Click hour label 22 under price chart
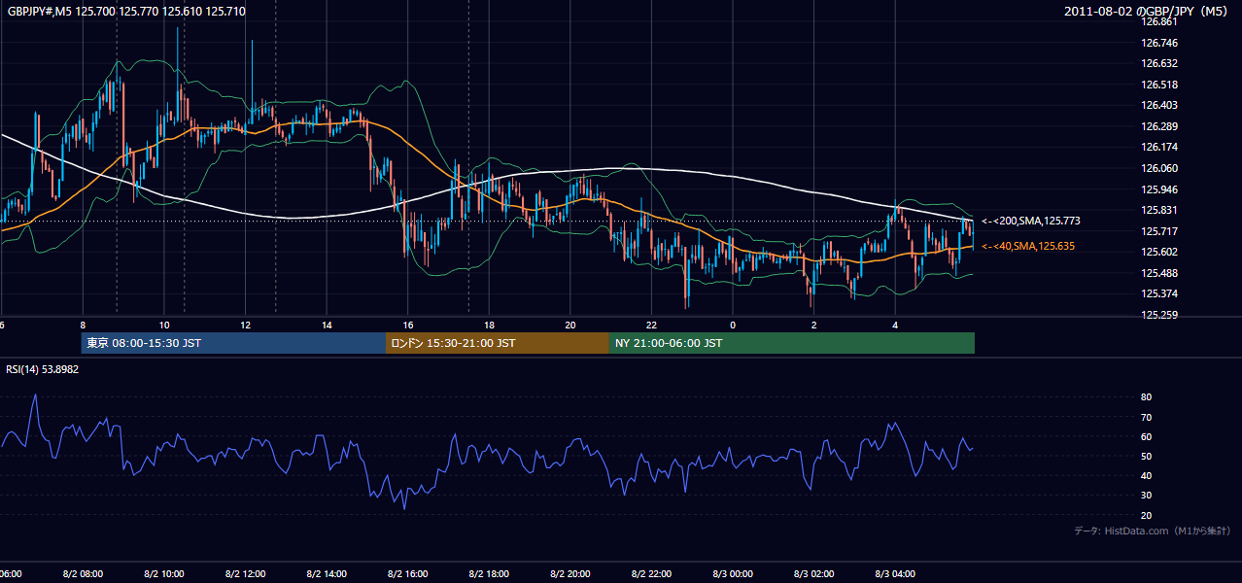The width and height of the screenshot is (1242, 583). pos(651,325)
